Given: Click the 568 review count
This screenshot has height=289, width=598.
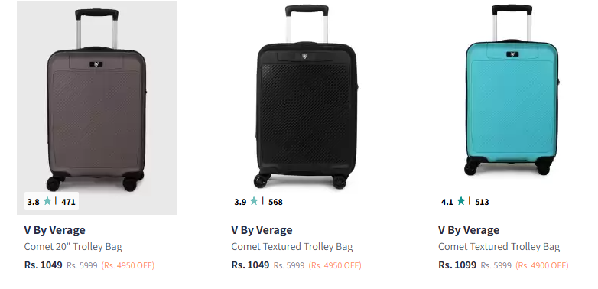Looking at the screenshot, I should point(275,202).
